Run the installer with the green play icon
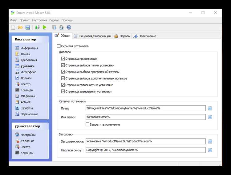 tap(45, 27)
